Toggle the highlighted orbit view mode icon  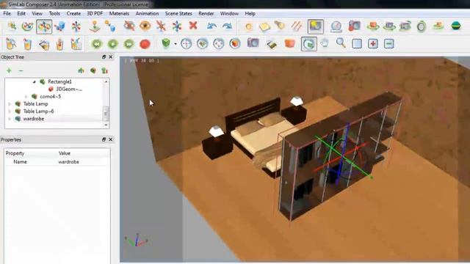(308, 44)
